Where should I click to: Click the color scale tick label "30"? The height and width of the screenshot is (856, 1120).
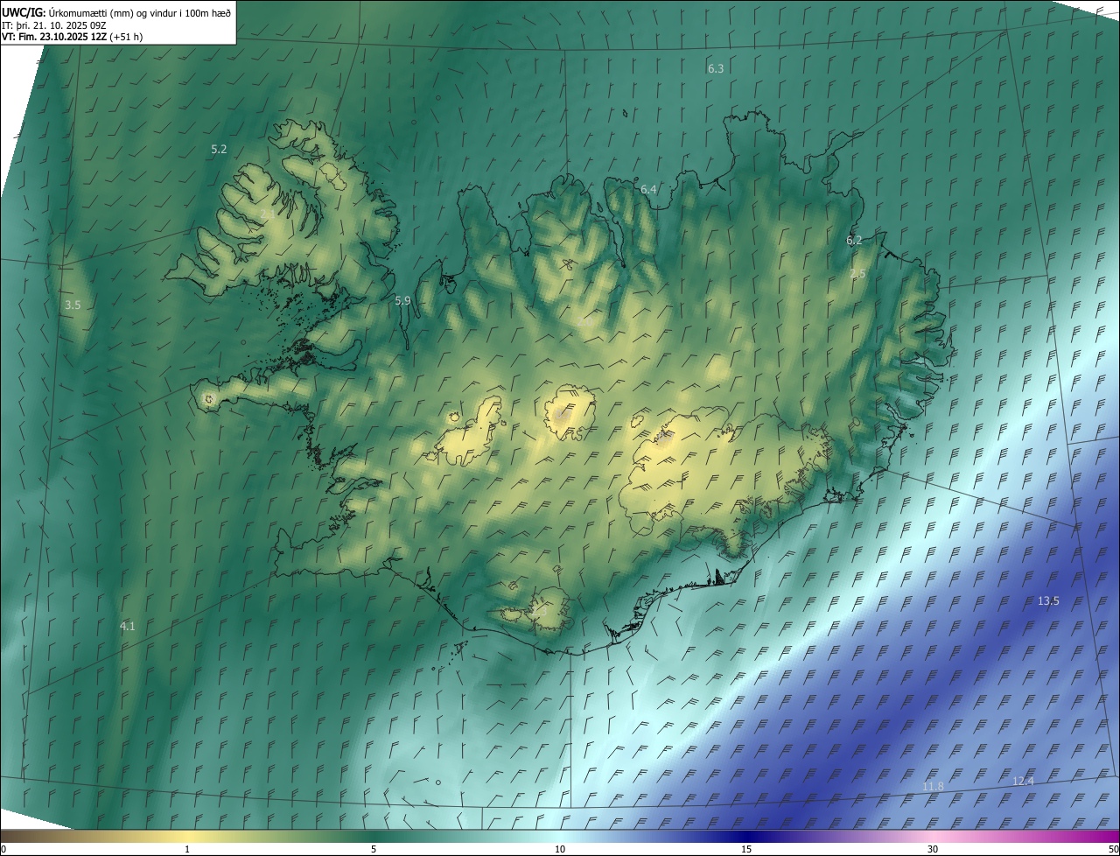[933, 850]
